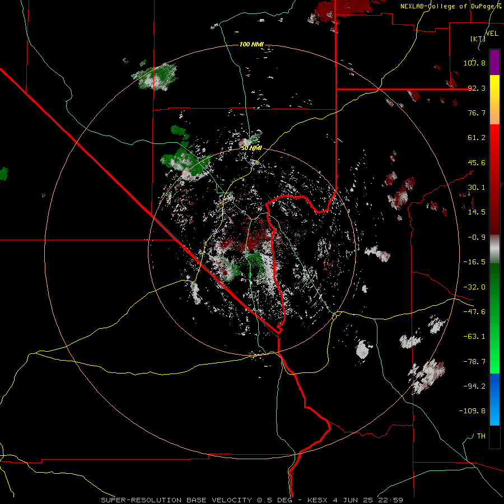Click the blue segment of the velocity color bar
Screen dimensions: 504x504
click(x=494, y=399)
